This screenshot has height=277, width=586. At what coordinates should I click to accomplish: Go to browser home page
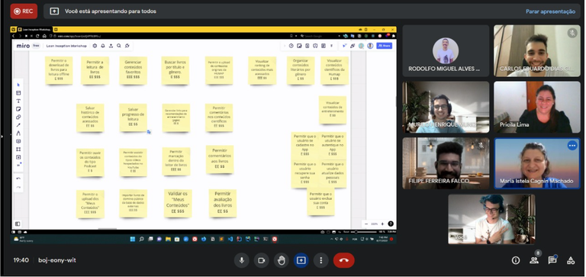(x=44, y=36)
